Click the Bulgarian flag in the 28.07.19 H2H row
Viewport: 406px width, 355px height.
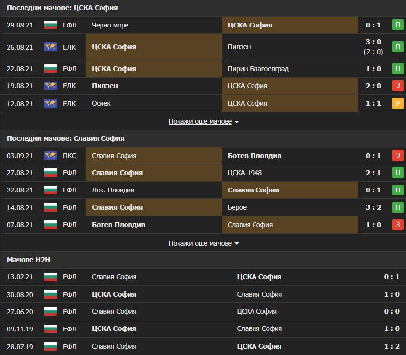pyautogui.click(x=51, y=346)
